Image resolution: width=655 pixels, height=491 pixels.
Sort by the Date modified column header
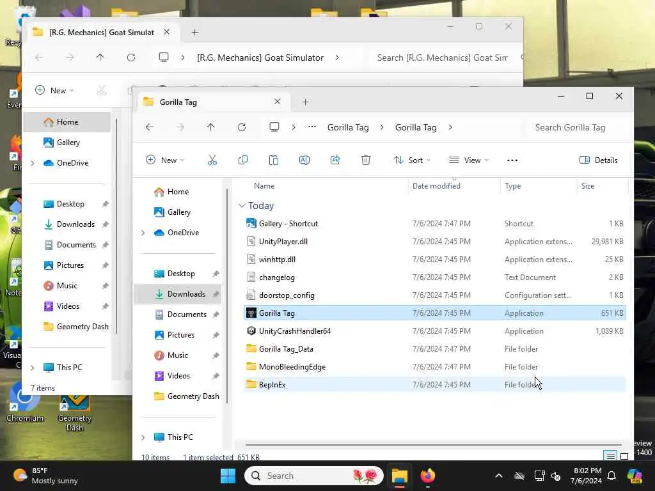[436, 186]
